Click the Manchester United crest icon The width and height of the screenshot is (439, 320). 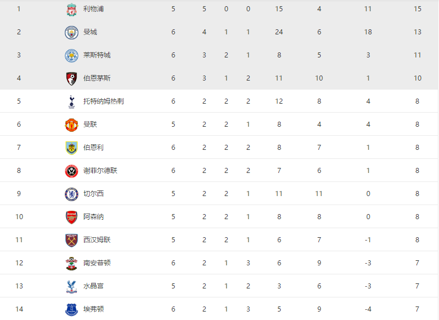(71, 125)
